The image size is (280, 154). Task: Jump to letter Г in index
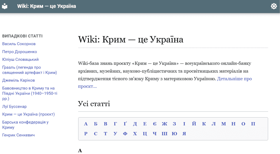(x=115, y=124)
